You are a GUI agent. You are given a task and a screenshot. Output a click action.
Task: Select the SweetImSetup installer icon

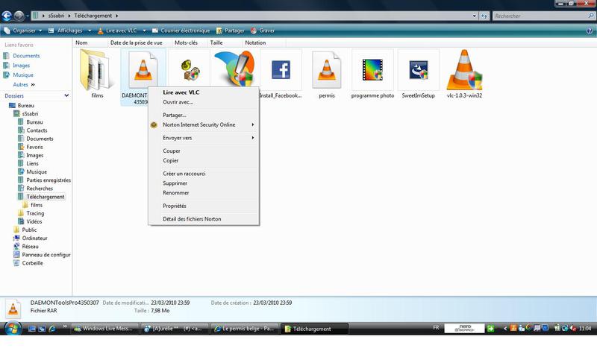coord(418,71)
